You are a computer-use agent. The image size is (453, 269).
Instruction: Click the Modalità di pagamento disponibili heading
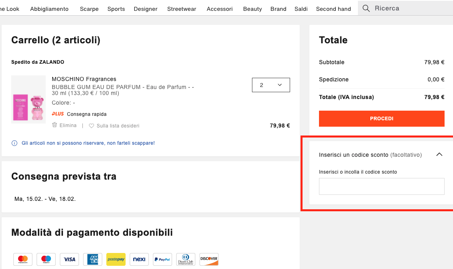click(92, 233)
